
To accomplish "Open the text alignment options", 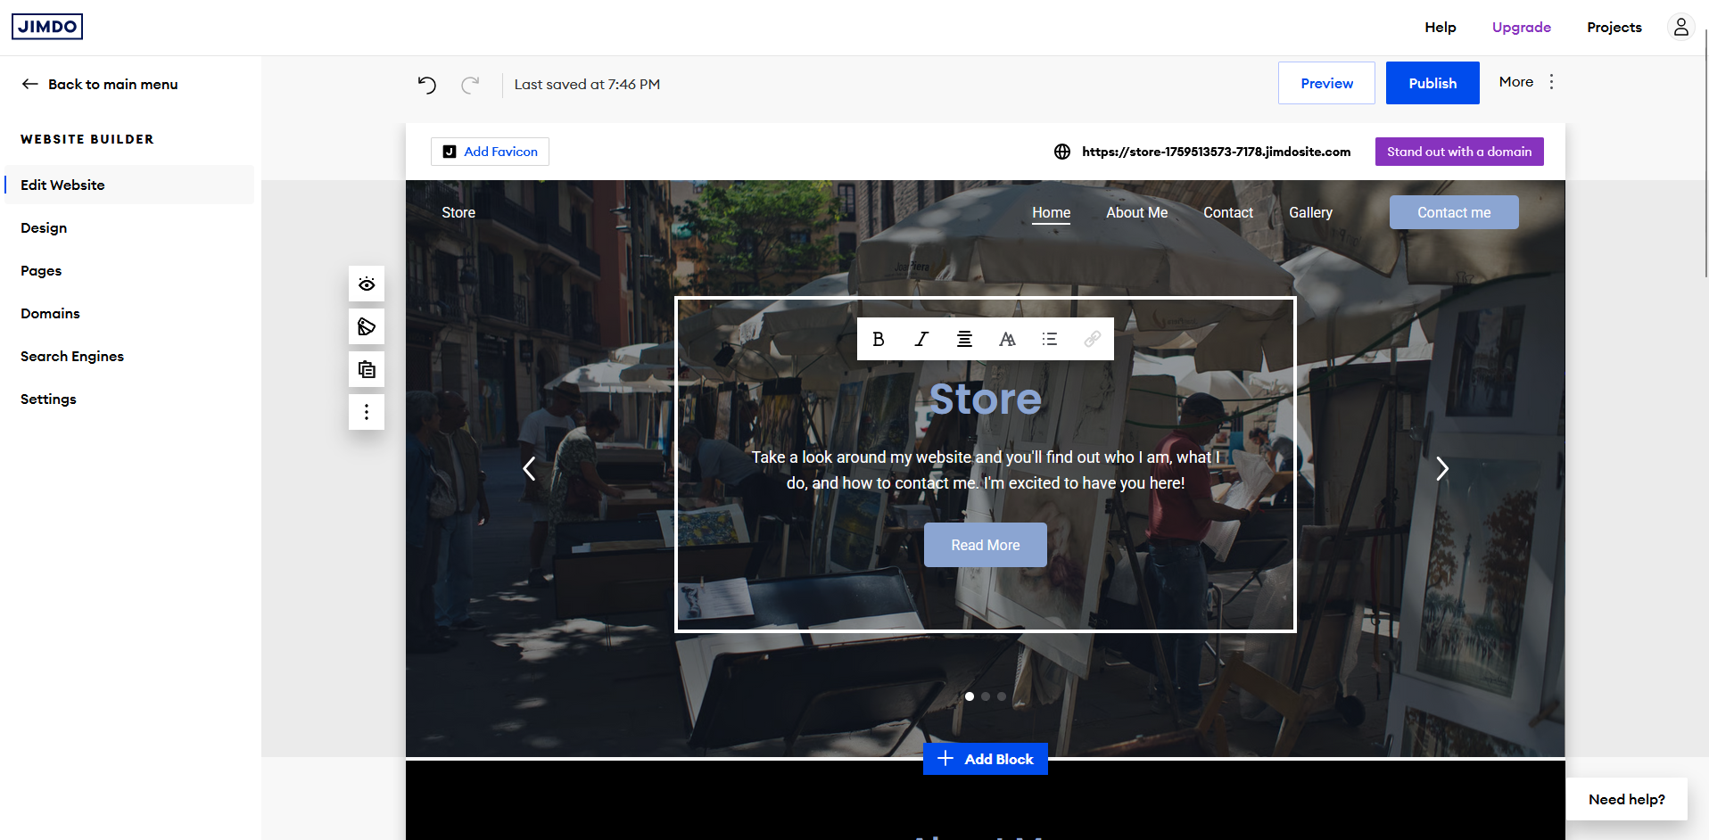I will [x=964, y=339].
